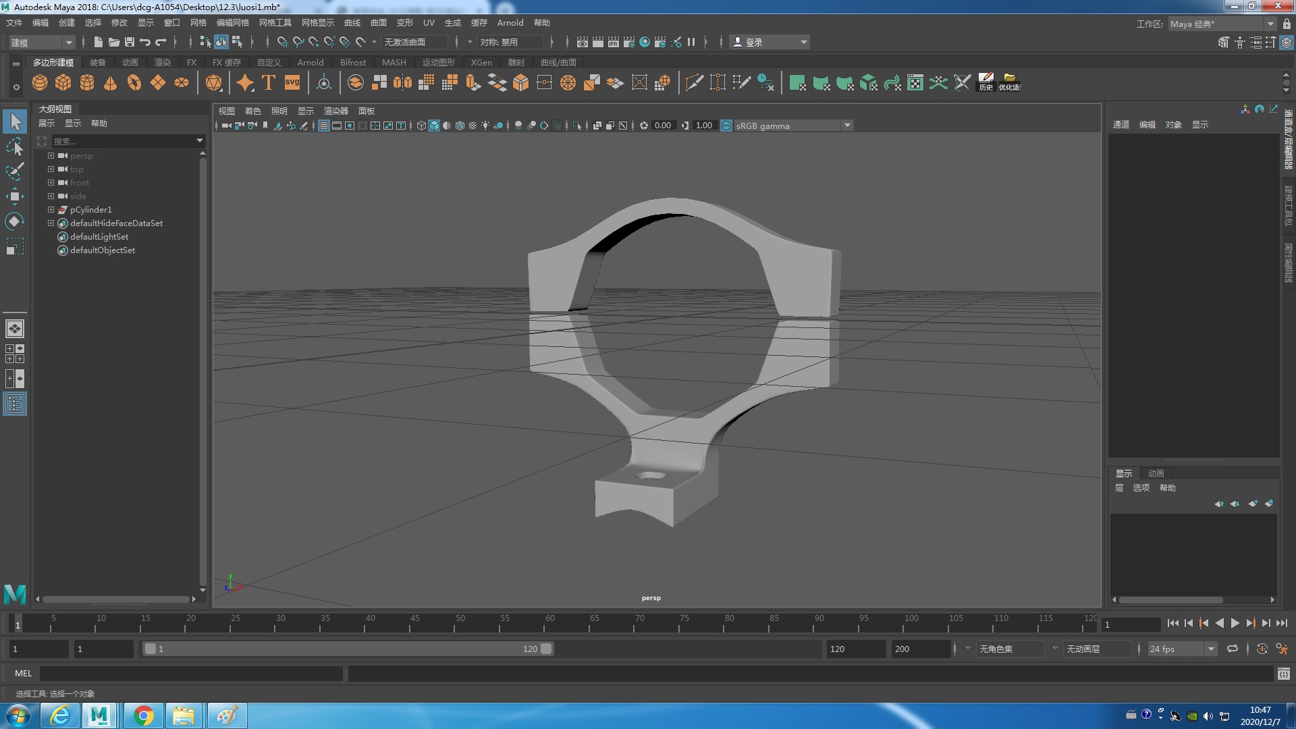
Task: Switch layer editor to 动画 tab
Action: tap(1156, 473)
